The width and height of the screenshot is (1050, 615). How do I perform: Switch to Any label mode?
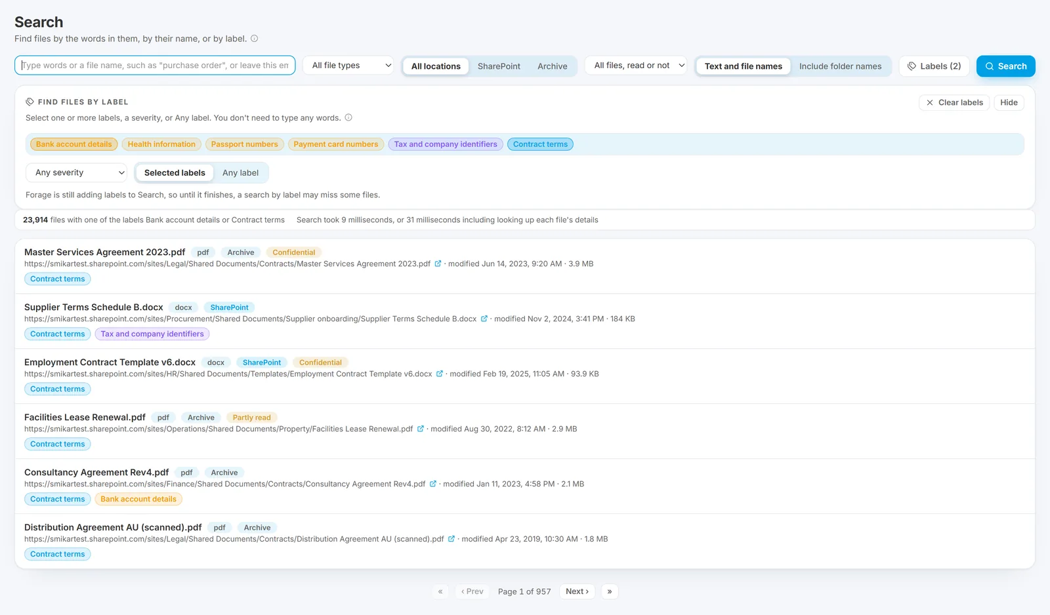pos(240,173)
